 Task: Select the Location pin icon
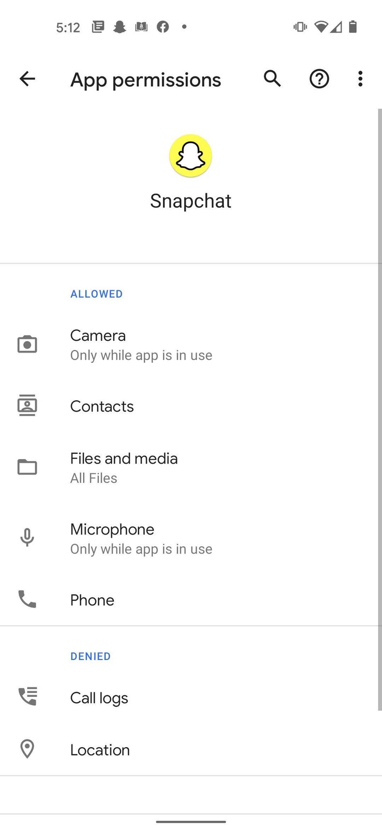tap(28, 749)
